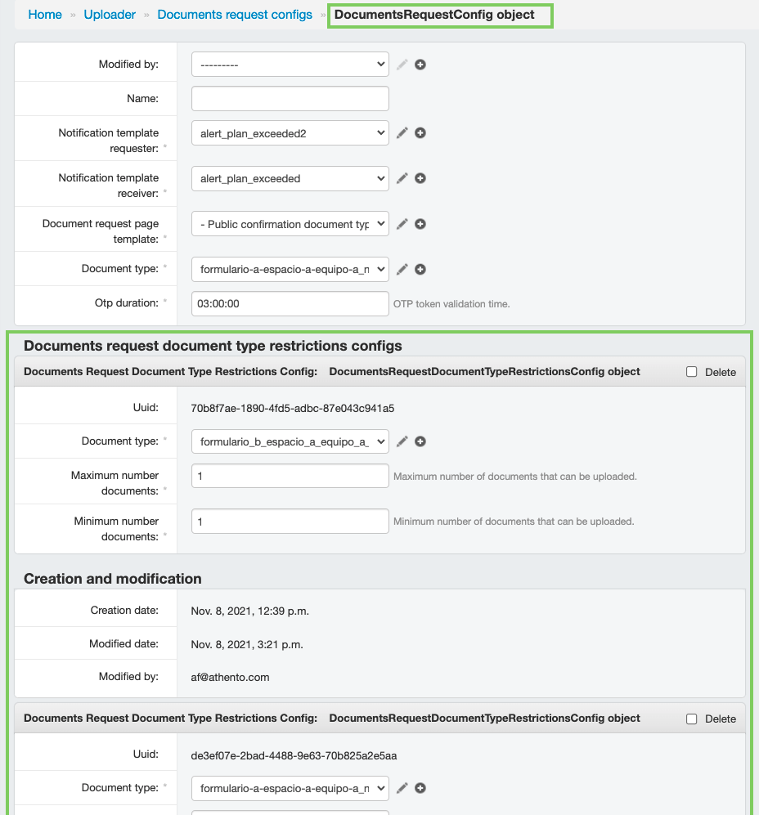This screenshot has width=759, height=815.
Task: Navigate to Documents request configs breadcrumb
Action: 235,15
